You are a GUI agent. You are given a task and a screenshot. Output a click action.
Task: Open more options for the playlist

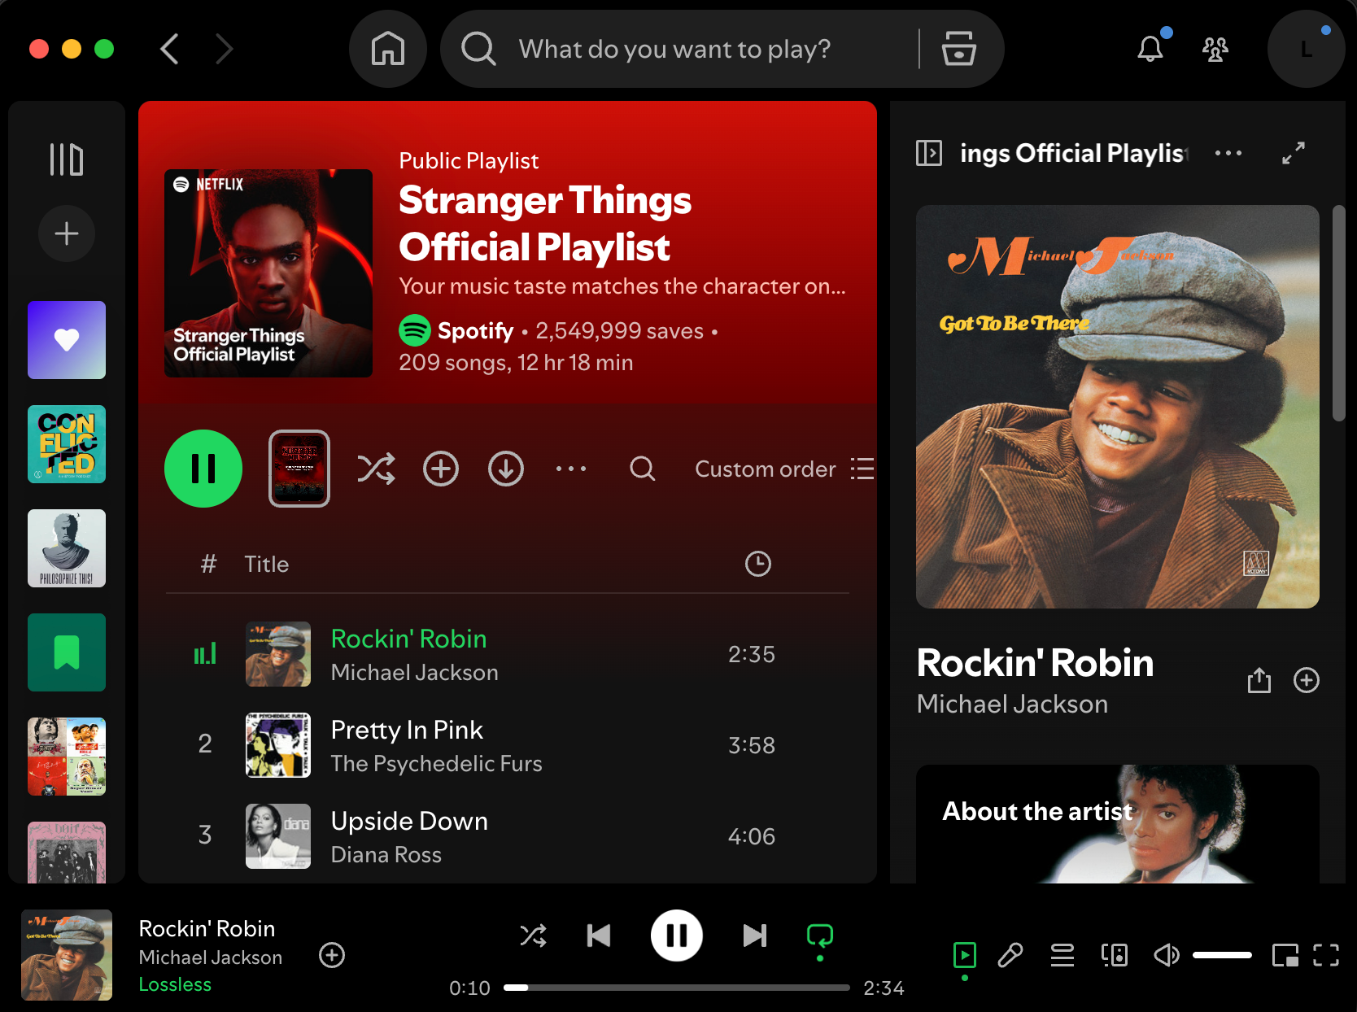[x=571, y=469]
